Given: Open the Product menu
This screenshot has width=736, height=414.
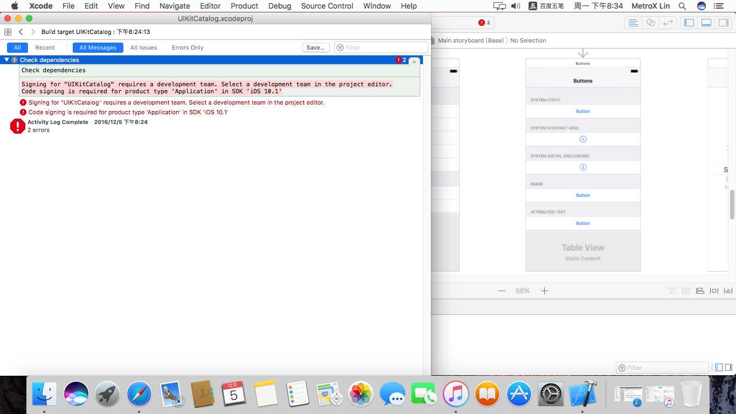Looking at the screenshot, I should [x=245, y=6].
